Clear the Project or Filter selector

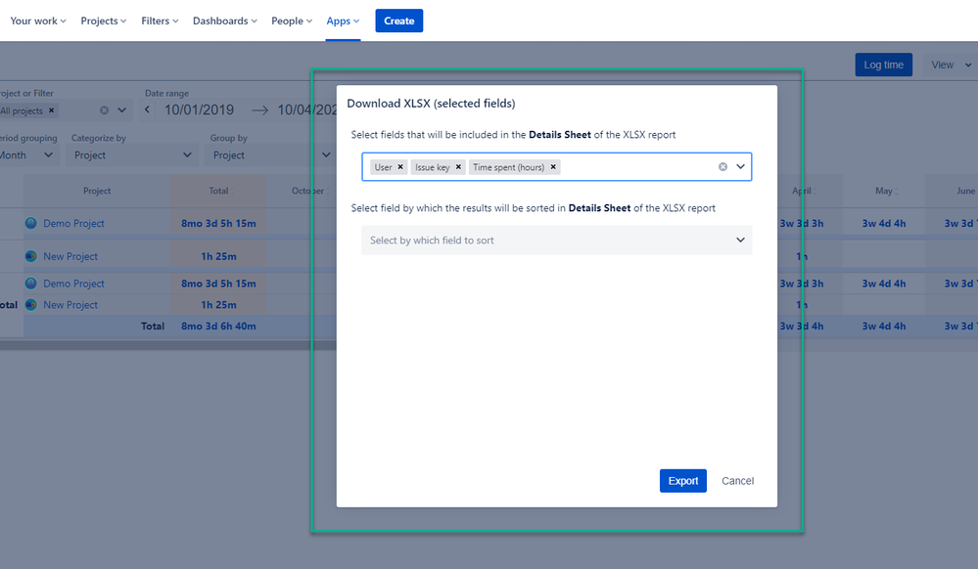pyautogui.click(x=104, y=110)
